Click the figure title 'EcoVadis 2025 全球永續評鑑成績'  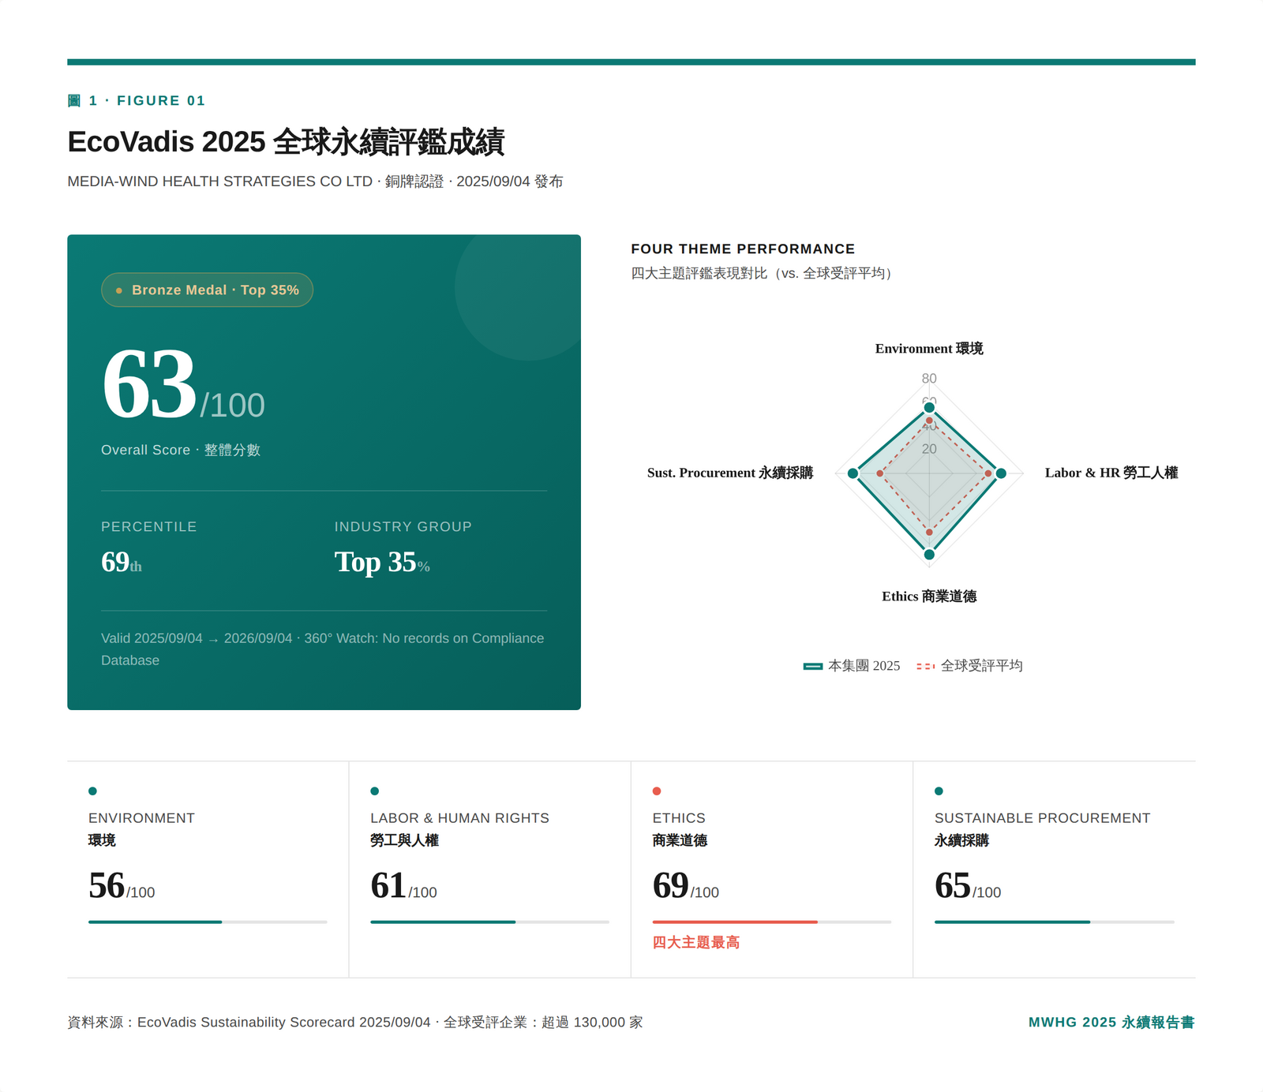click(286, 142)
